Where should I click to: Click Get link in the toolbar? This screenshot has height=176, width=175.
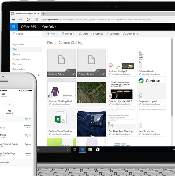97,34
